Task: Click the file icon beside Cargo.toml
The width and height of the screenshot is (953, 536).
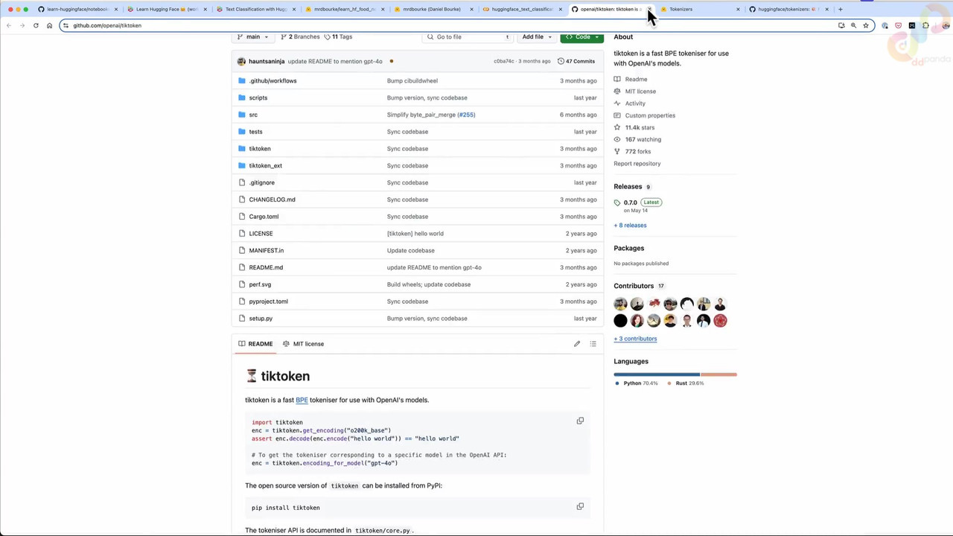Action: pyautogui.click(x=241, y=217)
